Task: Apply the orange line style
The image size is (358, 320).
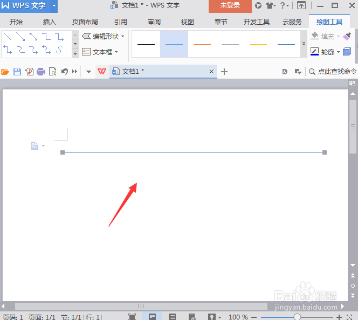Action: coord(202,44)
